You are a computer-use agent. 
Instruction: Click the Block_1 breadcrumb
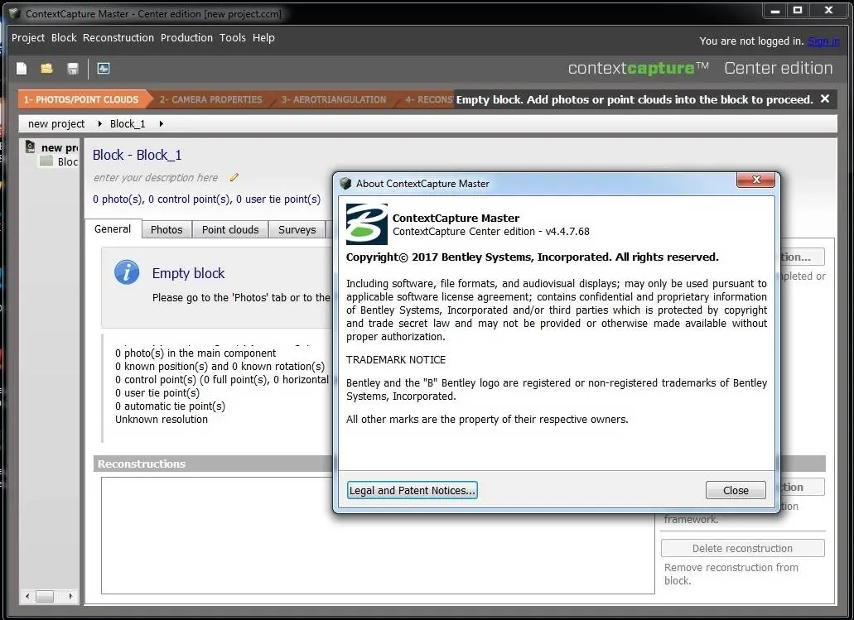coord(128,123)
